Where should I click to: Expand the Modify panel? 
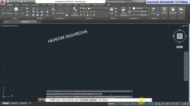[41, 18]
